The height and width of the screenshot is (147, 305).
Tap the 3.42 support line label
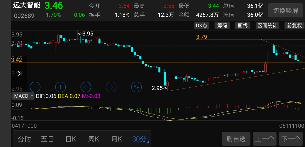17,60
